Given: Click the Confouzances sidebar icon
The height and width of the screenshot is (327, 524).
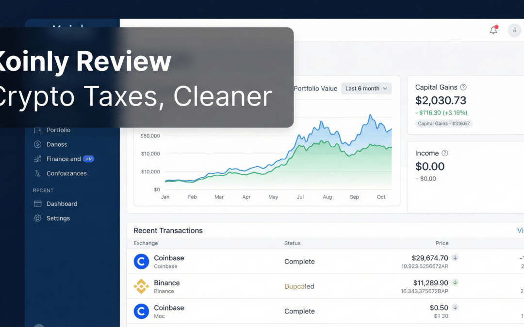Looking at the screenshot, I should pos(37,173).
